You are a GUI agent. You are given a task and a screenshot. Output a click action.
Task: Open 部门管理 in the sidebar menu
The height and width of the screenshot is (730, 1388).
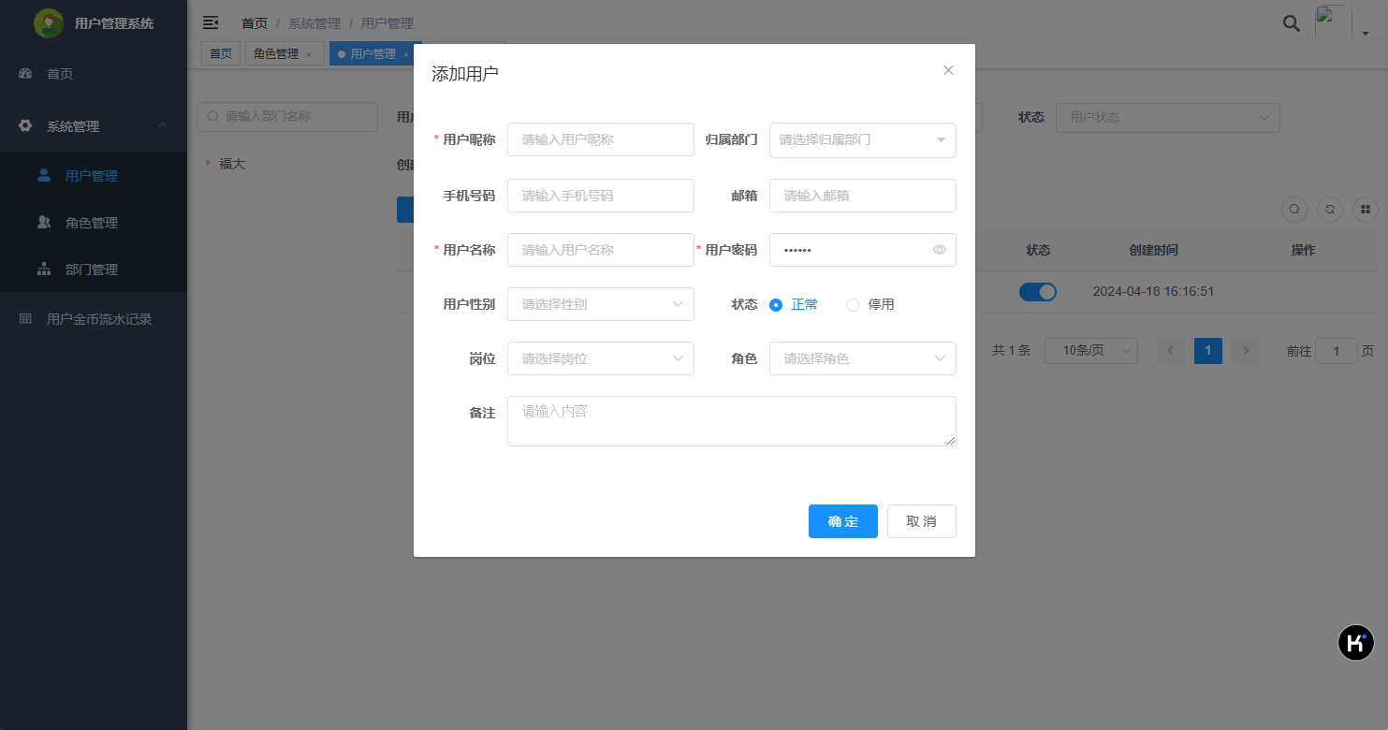[94, 270]
